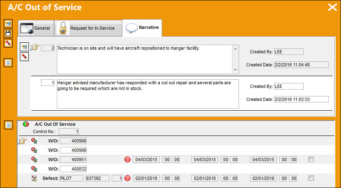Add a new narrative entry using the panel's new icon
The width and height of the screenshot is (341, 188).
[24, 47]
